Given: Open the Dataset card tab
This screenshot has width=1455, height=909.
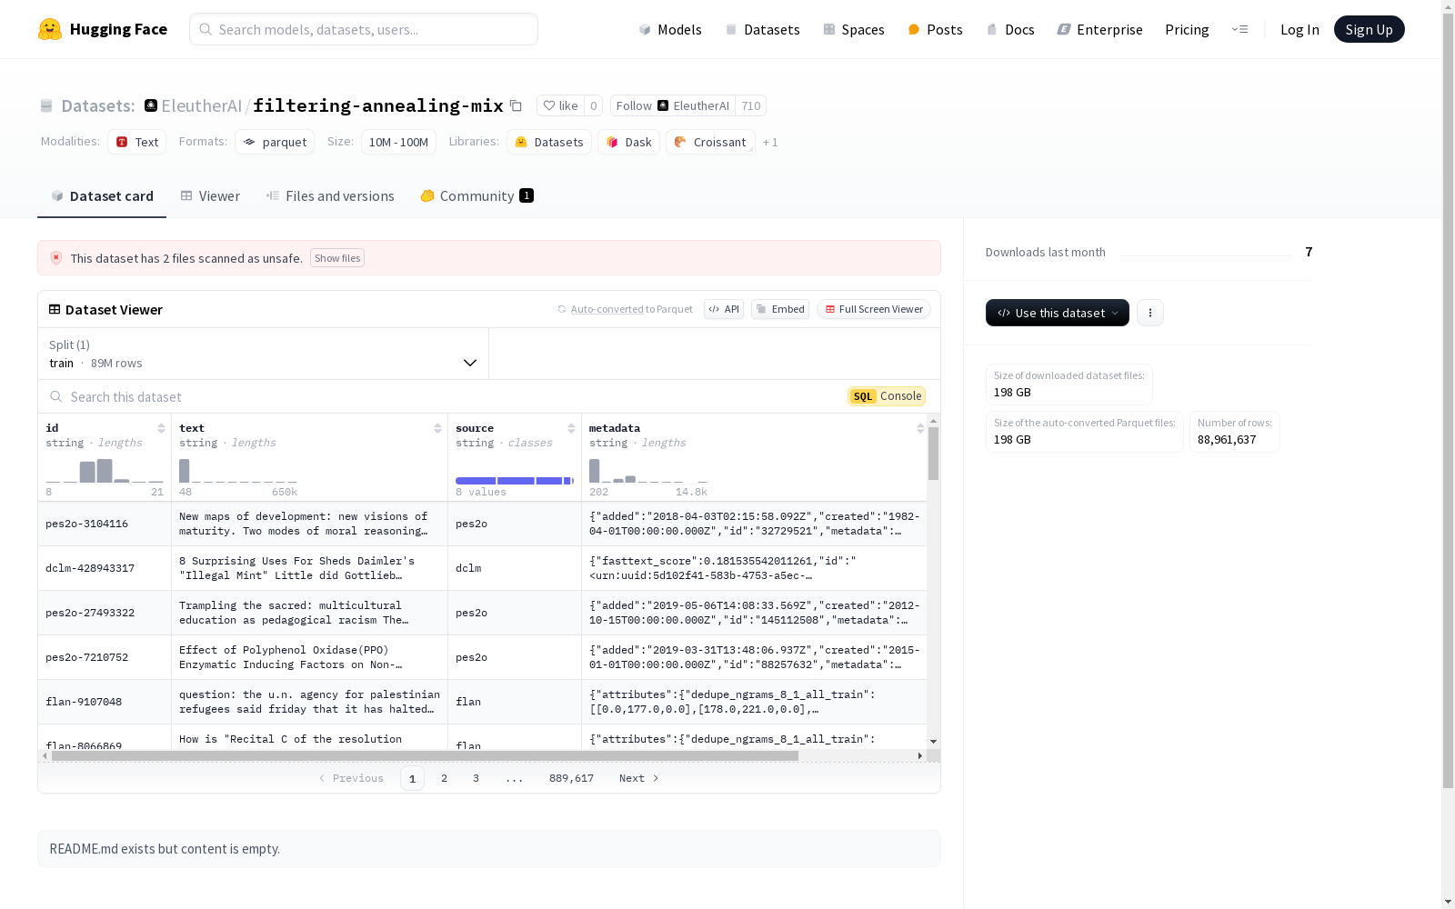Looking at the screenshot, I should [102, 196].
